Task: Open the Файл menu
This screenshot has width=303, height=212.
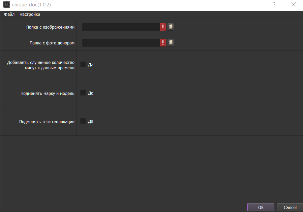Action: tap(9, 14)
